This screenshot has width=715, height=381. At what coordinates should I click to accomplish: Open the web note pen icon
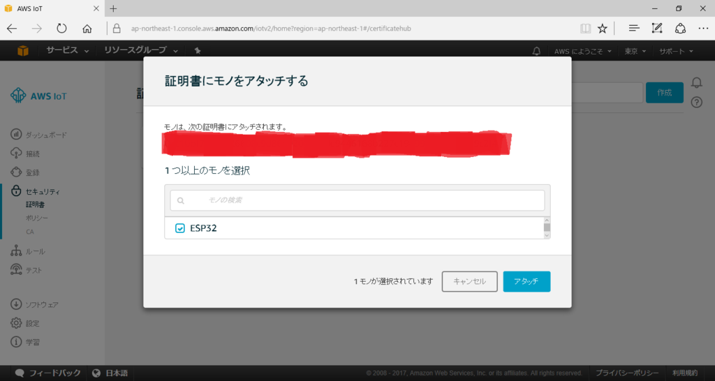[x=656, y=29]
